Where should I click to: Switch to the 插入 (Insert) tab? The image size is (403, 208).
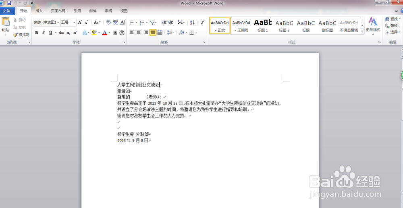[x=39, y=11]
